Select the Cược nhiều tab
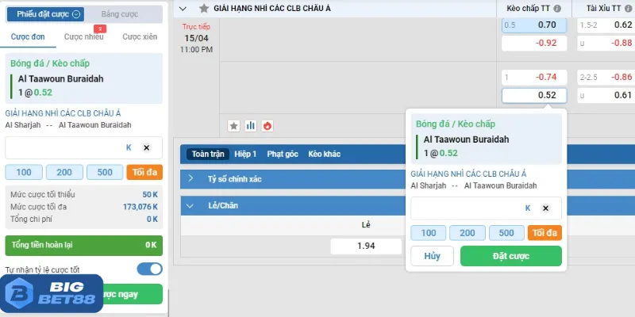 click(84, 36)
